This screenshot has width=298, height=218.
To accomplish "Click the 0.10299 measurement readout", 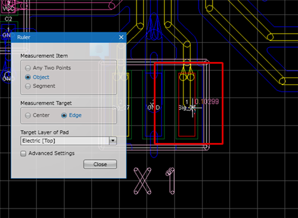I will [207, 102].
